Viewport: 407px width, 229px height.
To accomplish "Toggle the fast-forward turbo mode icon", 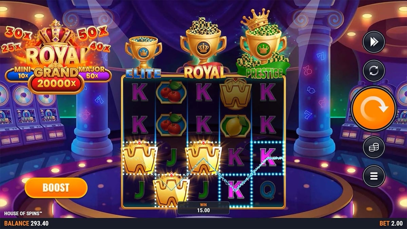I will pos(374,42).
